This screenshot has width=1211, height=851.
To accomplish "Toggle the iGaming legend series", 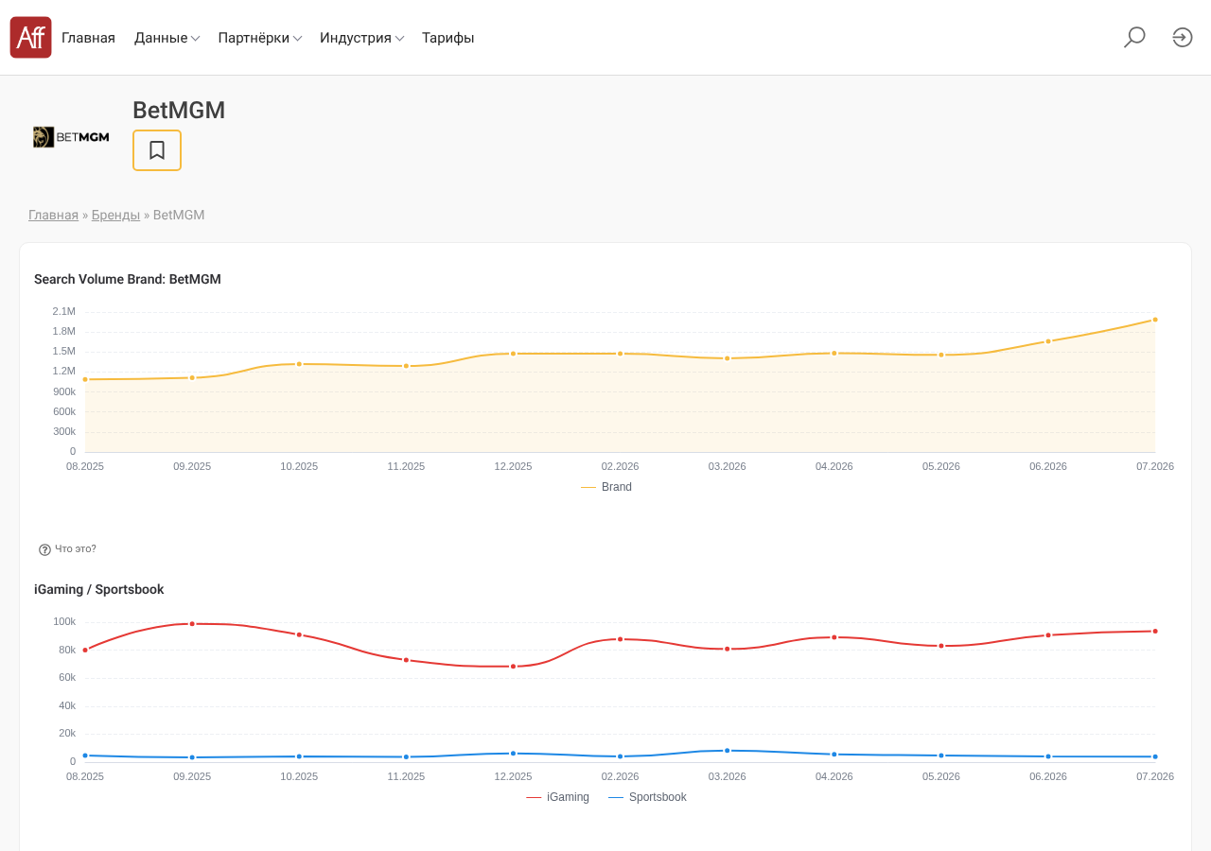I will pos(557,797).
